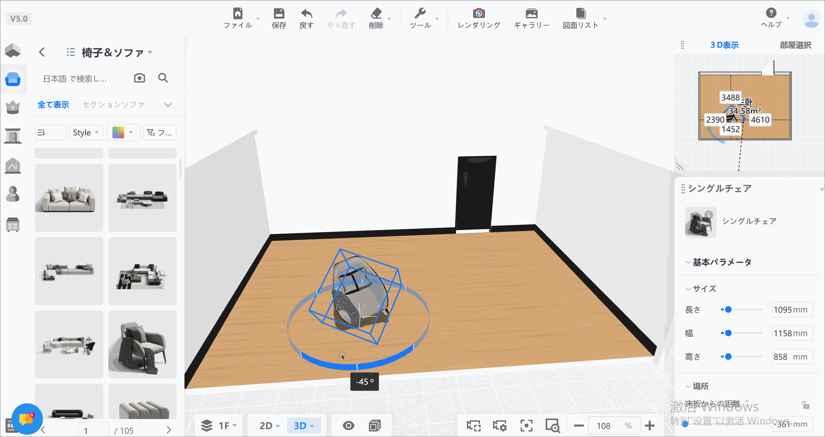Select the beige cushioned sofa thumbnail
825x437 pixels.
[69, 198]
